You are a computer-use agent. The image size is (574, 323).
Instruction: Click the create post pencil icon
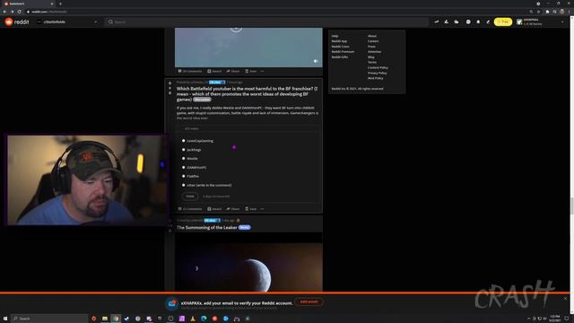[x=488, y=22]
